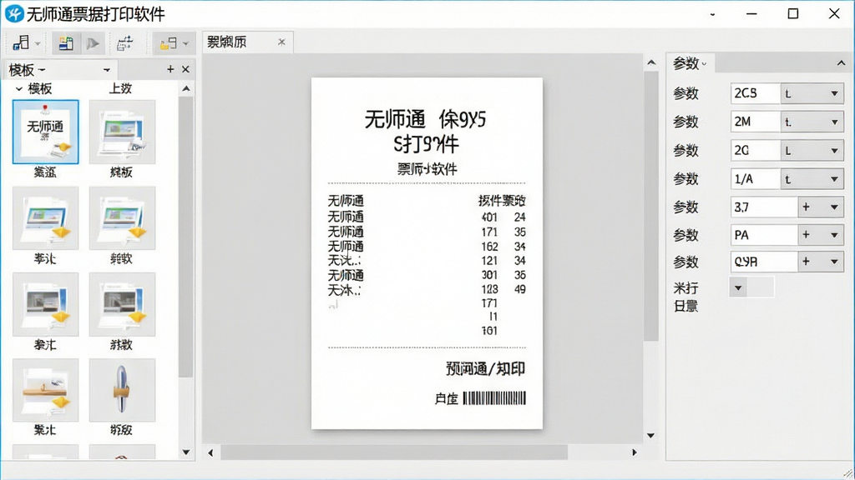Open the dropdown arrow beside the folder icon

(186, 43)
